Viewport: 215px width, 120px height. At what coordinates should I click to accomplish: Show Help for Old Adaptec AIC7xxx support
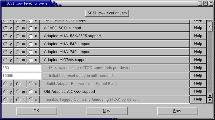click(x=198, y=91)
